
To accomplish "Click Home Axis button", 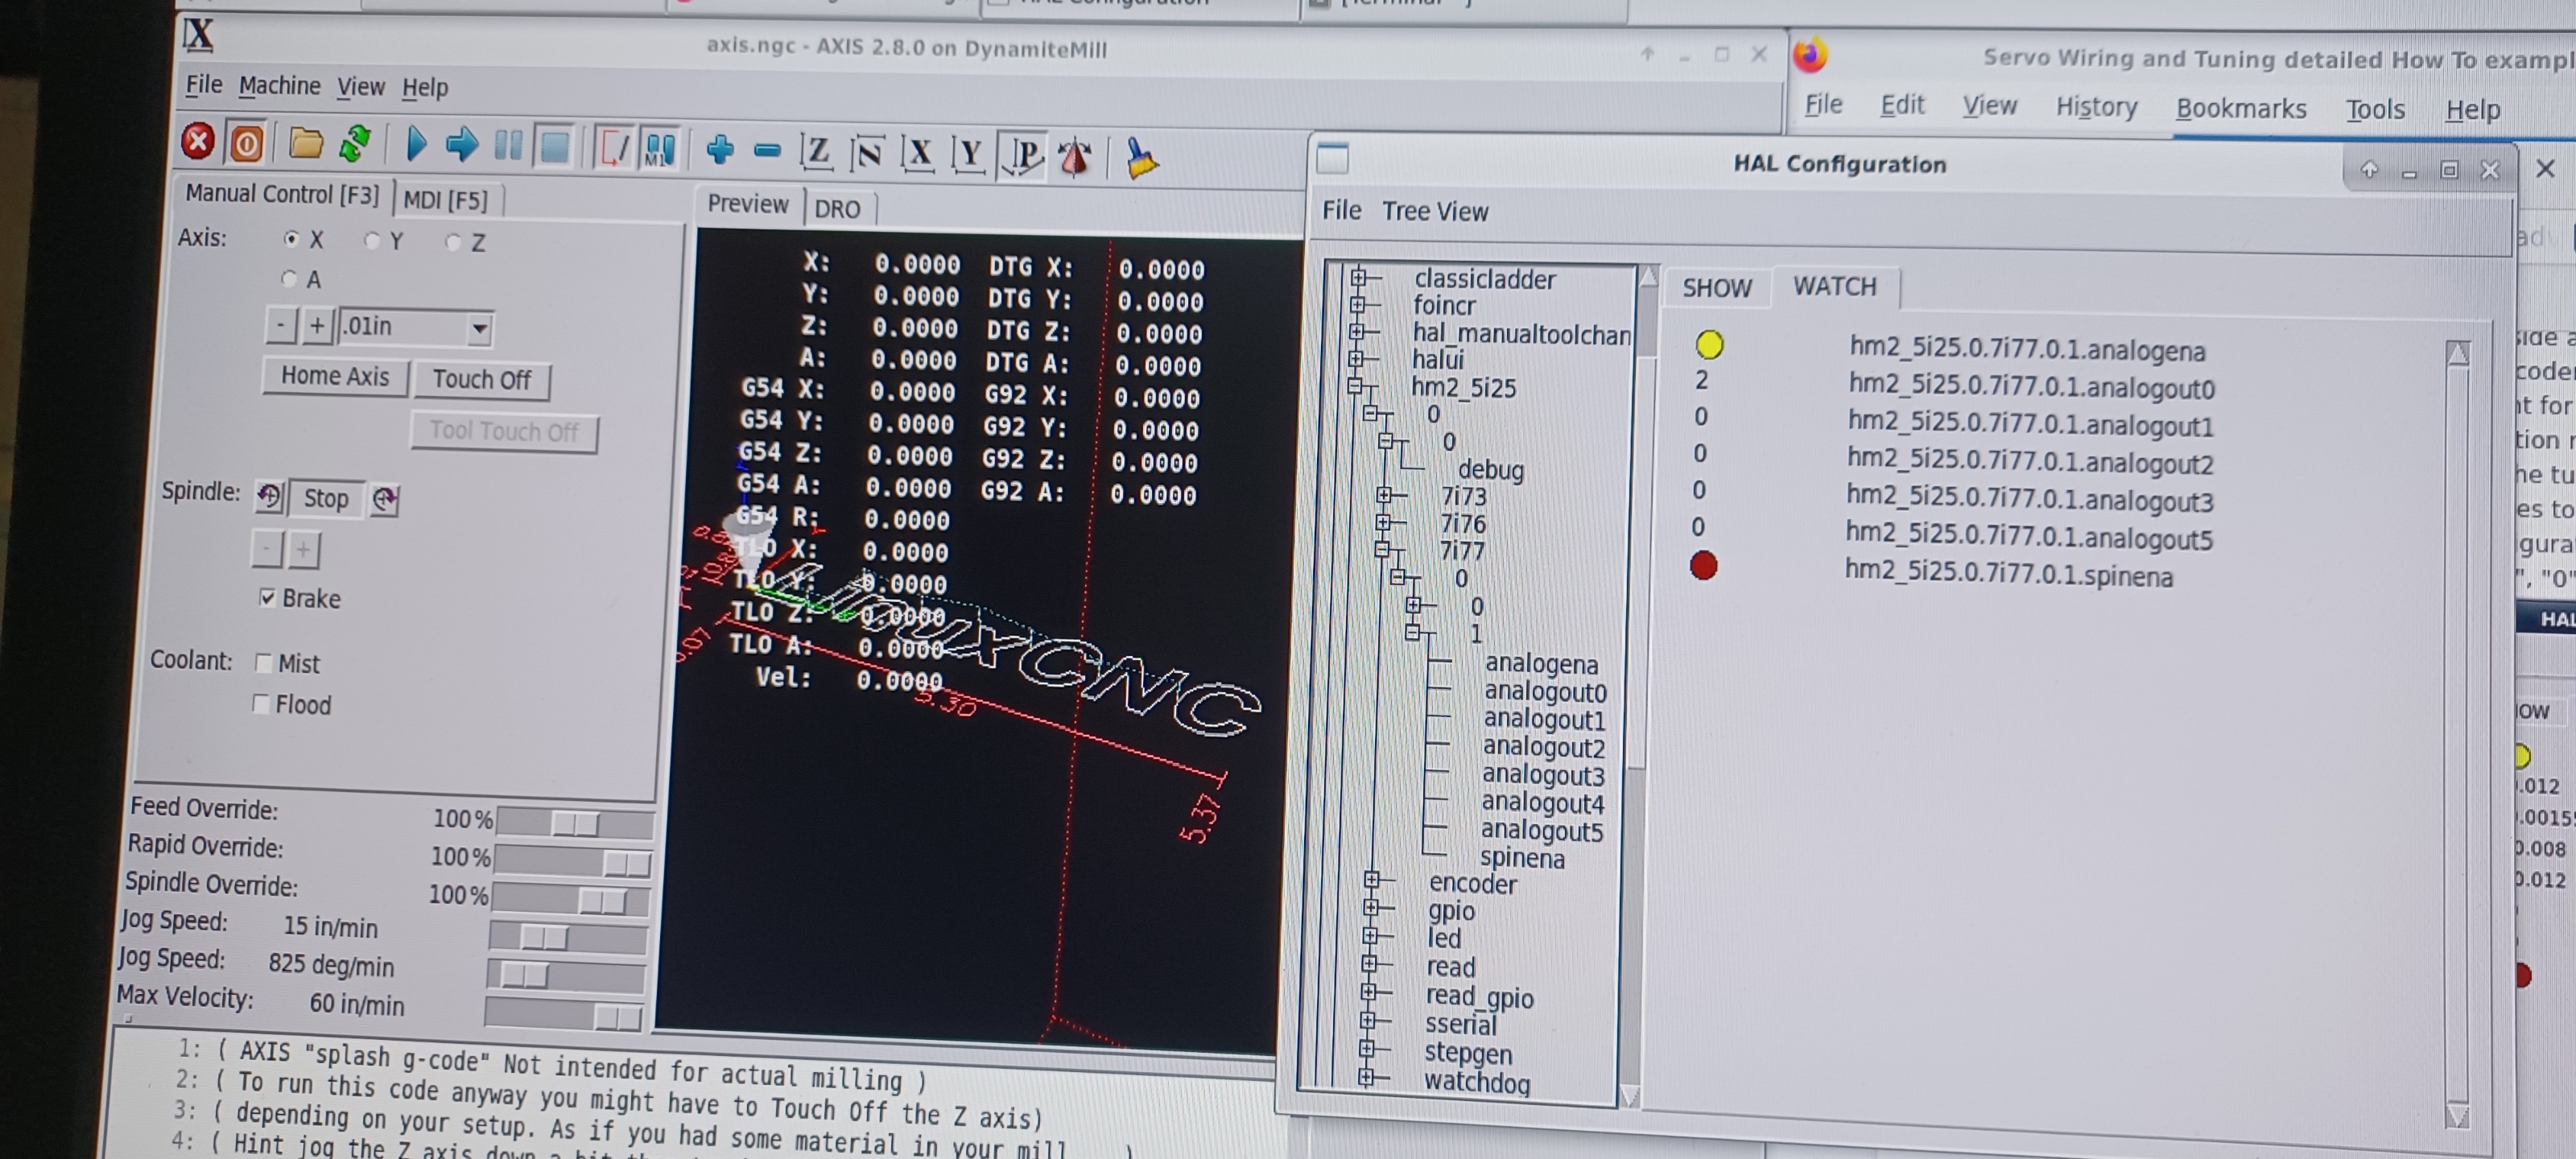I will click(x=334, y=376).
